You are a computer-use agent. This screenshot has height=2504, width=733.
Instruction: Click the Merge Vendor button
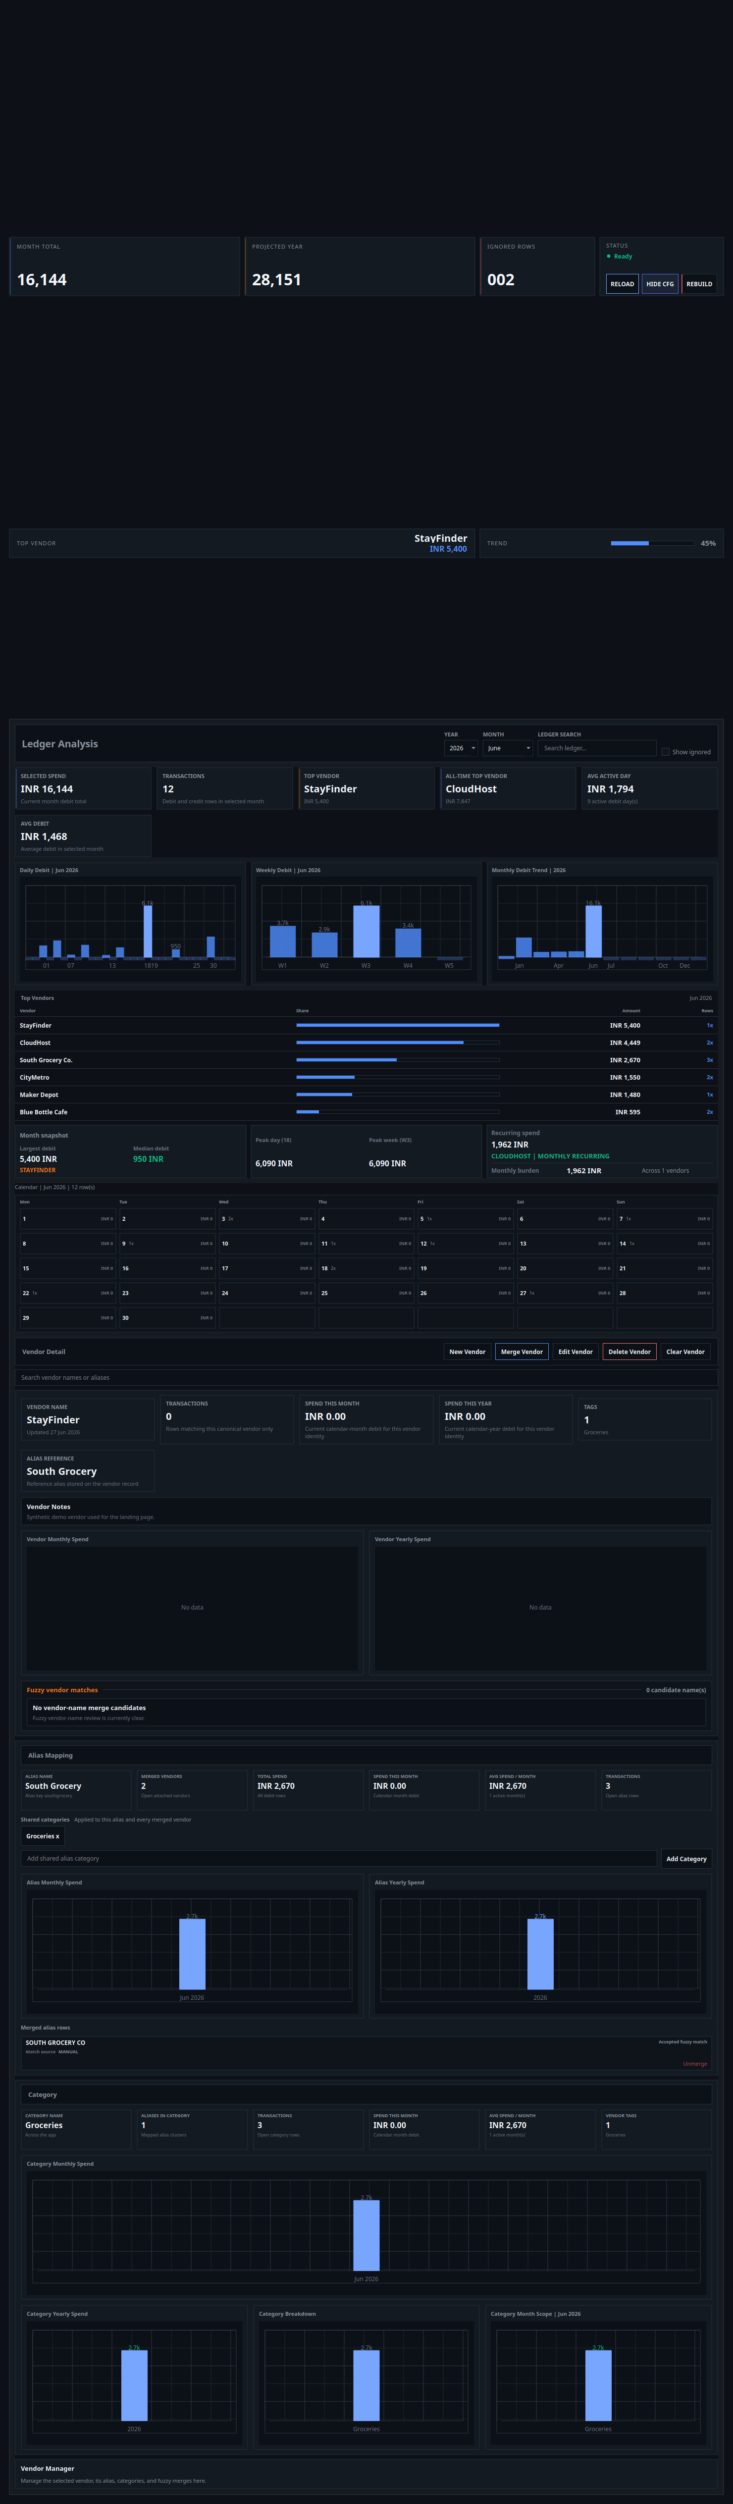(x=522, y=1352)
